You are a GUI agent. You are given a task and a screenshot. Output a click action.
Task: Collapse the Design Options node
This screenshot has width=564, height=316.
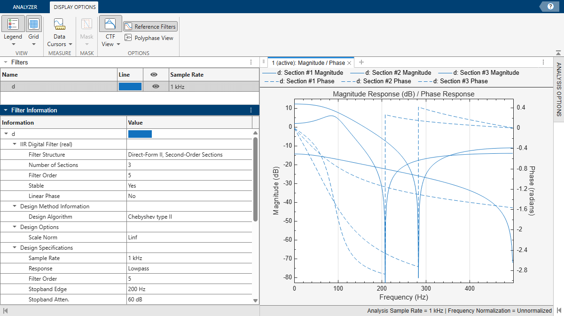[14, 227]
